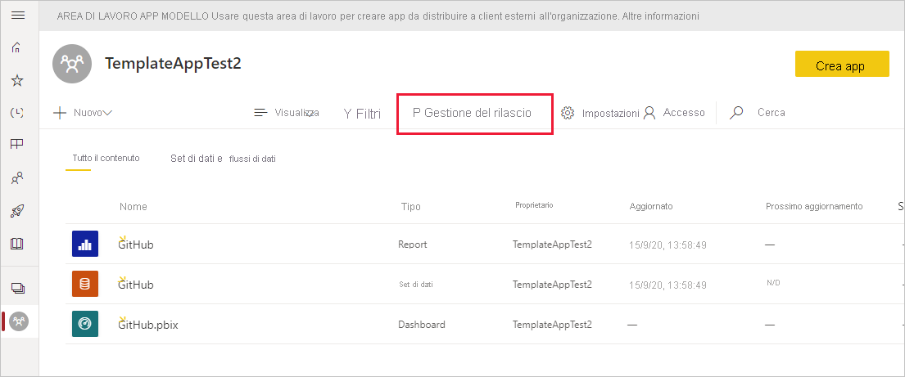905x377 pixels.
Task: Sort by Tipo column header
Action: 410,206
